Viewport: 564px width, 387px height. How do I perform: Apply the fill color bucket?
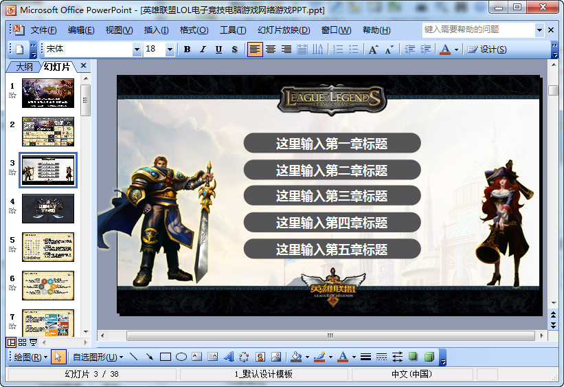click(296, 357)
